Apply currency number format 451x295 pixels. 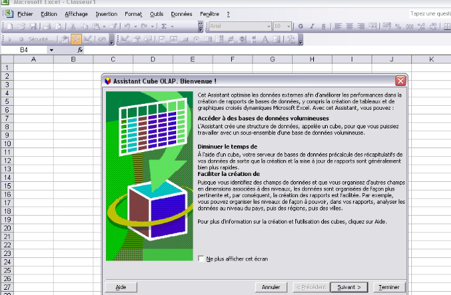point(387,26)
